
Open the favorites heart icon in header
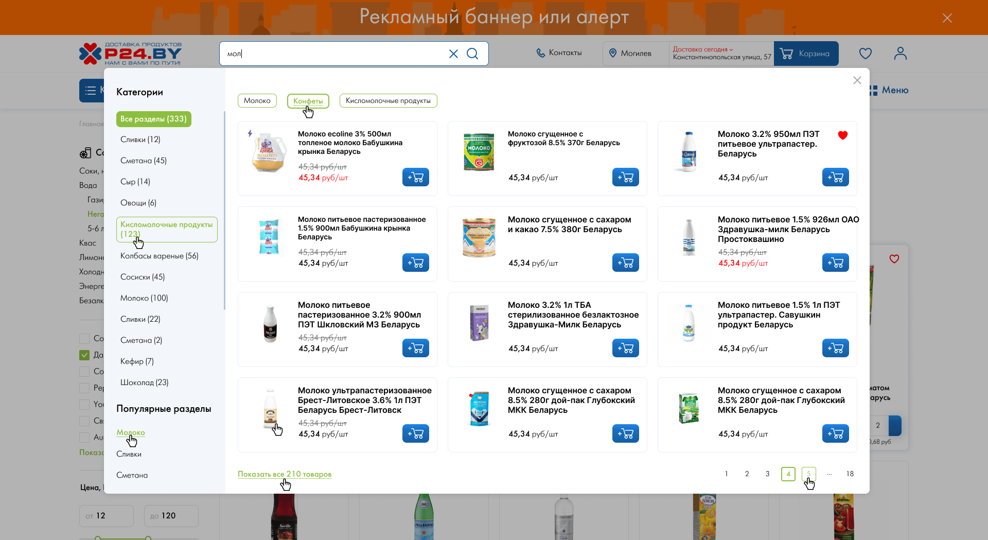tap(866, 54)
